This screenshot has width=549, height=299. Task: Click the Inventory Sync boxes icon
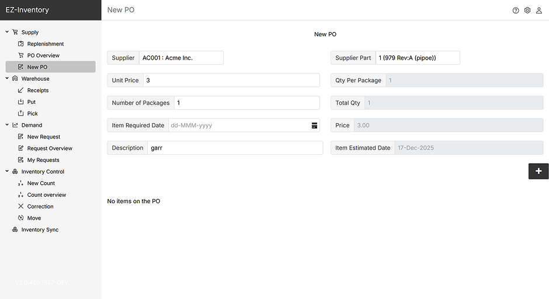(15, 230)
